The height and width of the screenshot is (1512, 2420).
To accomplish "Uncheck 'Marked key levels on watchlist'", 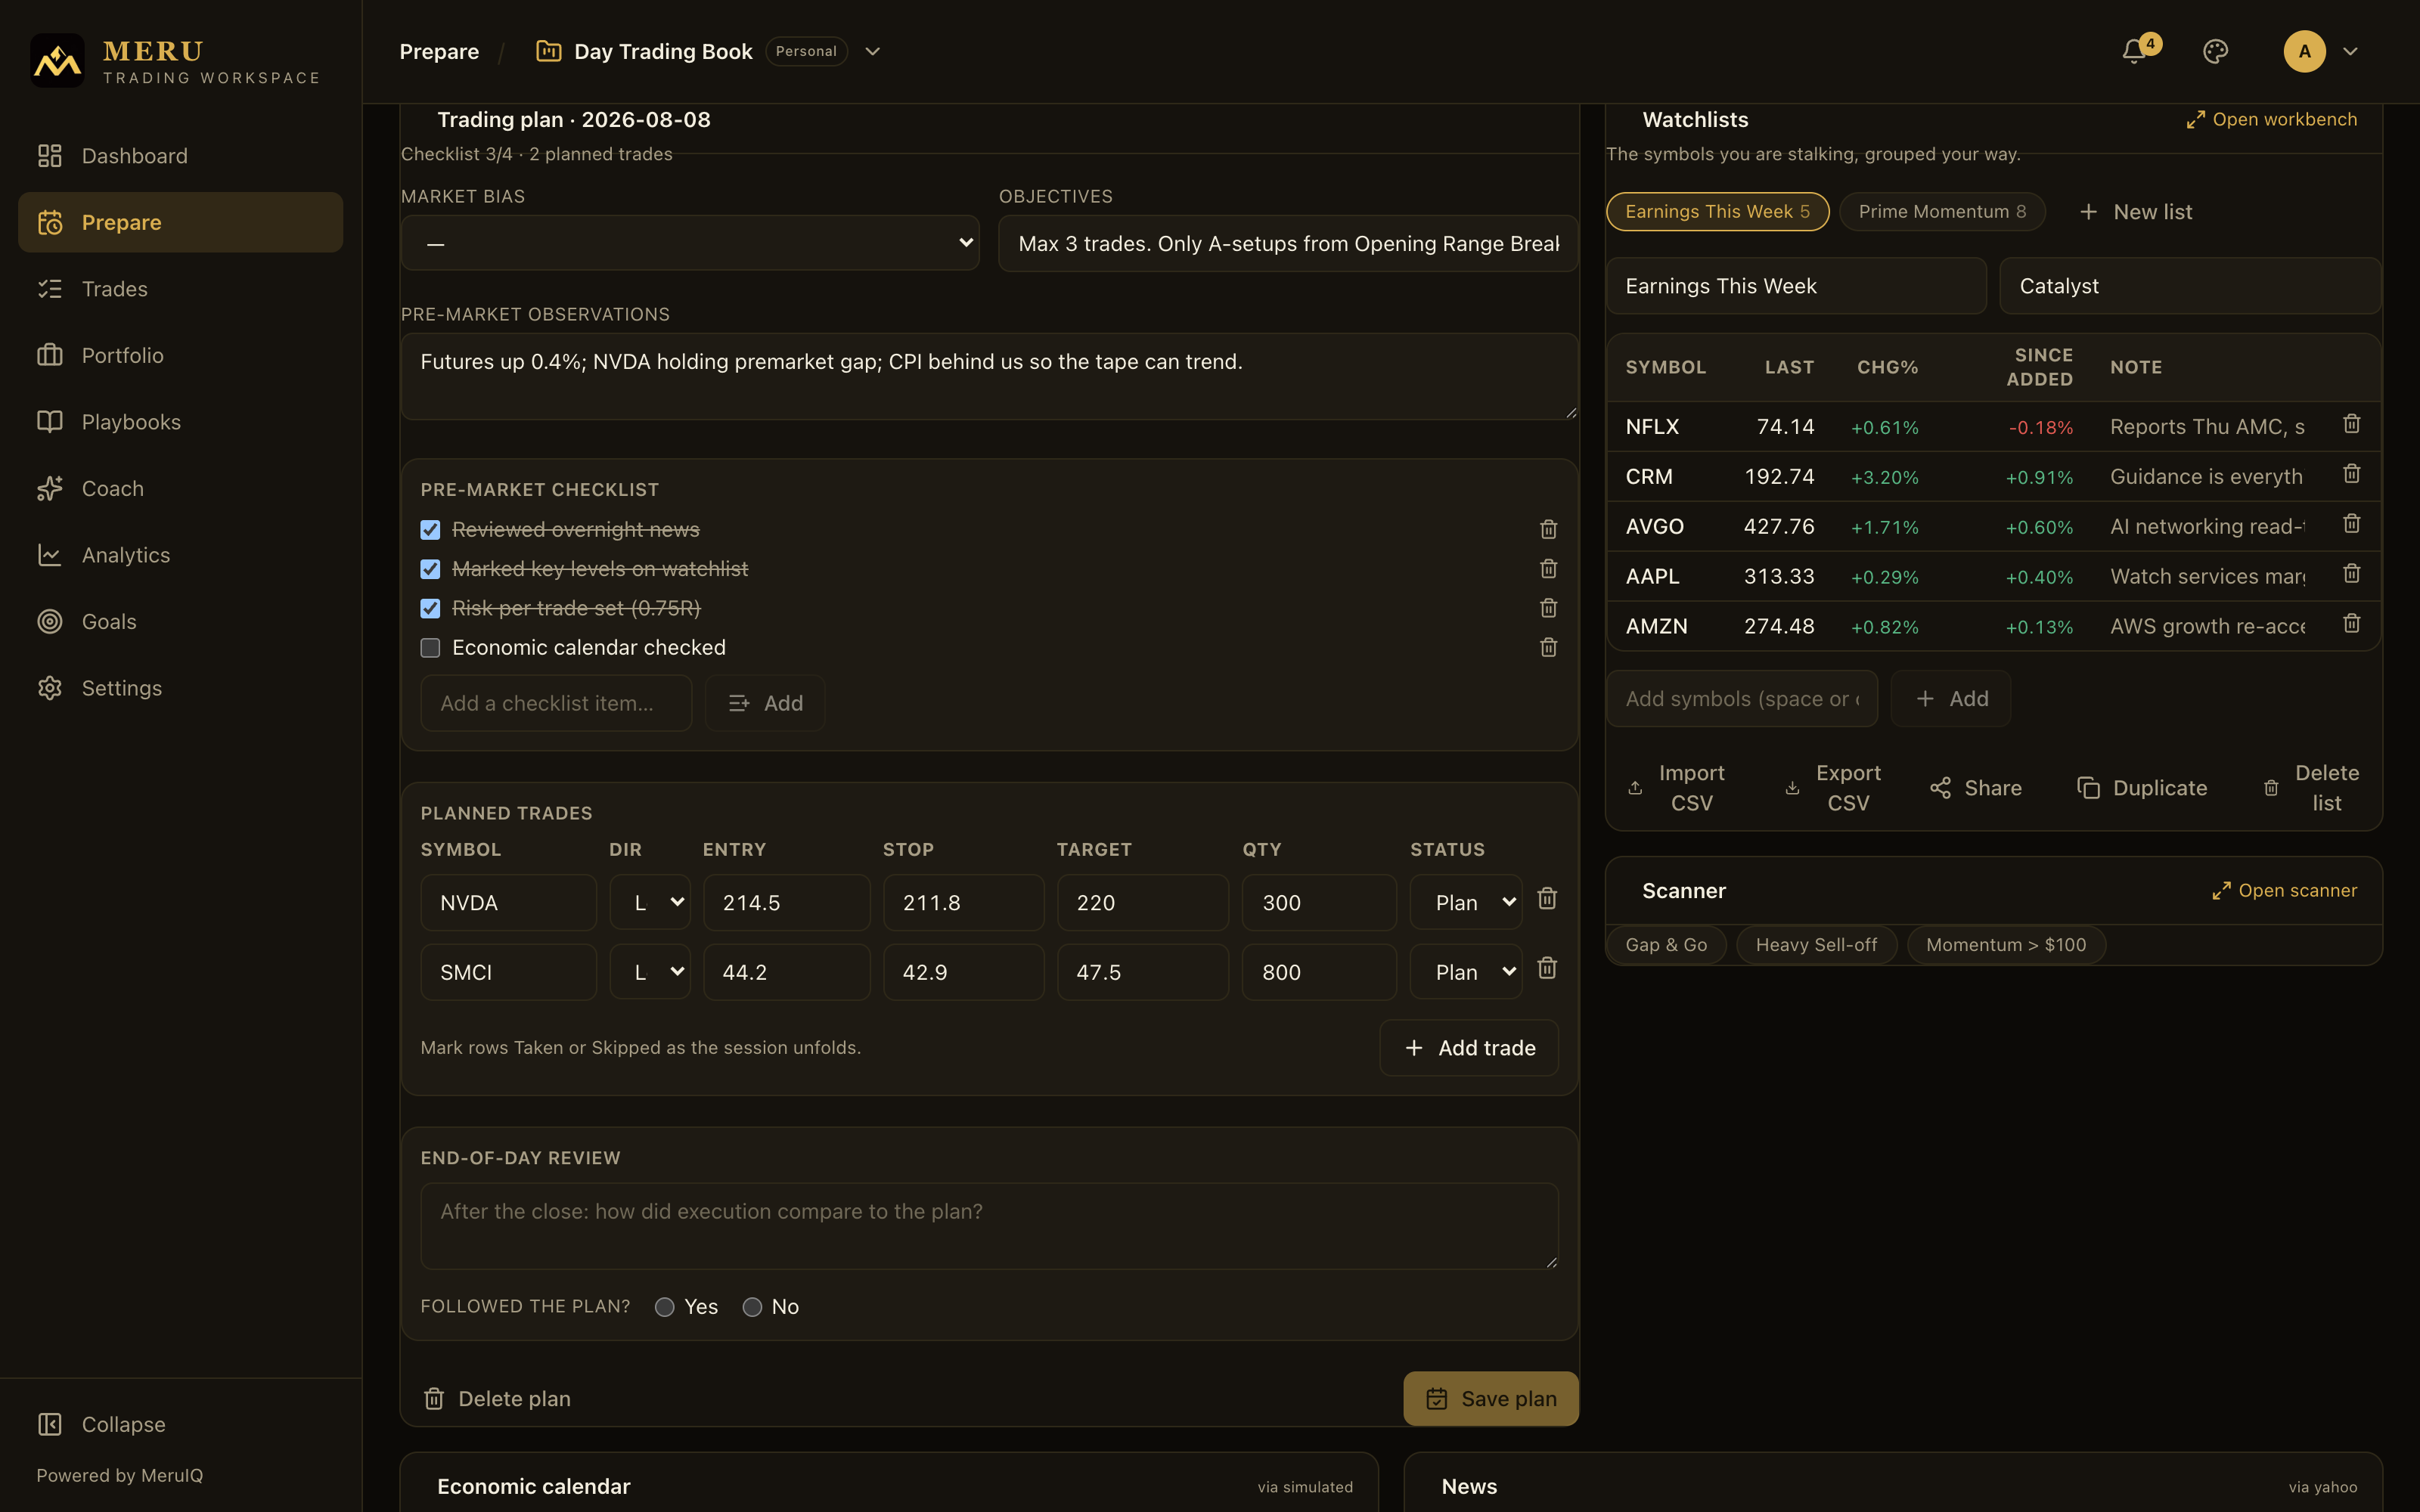I will [x=430, y=569].
